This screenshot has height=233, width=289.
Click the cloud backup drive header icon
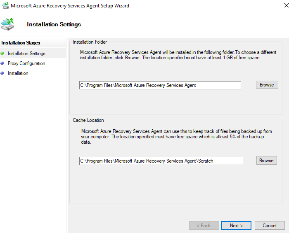click(x=8, y=24)
